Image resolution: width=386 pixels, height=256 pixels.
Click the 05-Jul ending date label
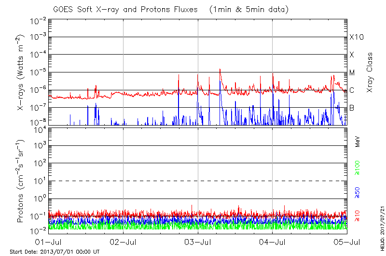tap(347, 241)
